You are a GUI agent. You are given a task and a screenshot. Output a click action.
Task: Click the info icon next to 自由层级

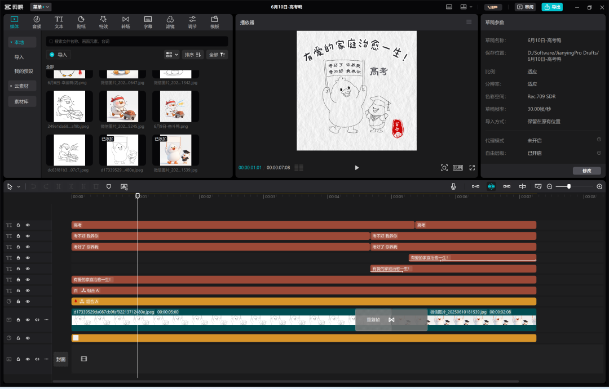pos(599,153)
